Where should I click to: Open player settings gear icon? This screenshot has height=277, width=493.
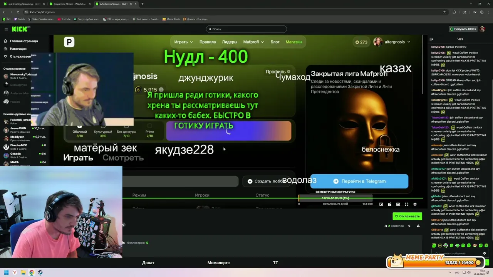tap(415, 204)
